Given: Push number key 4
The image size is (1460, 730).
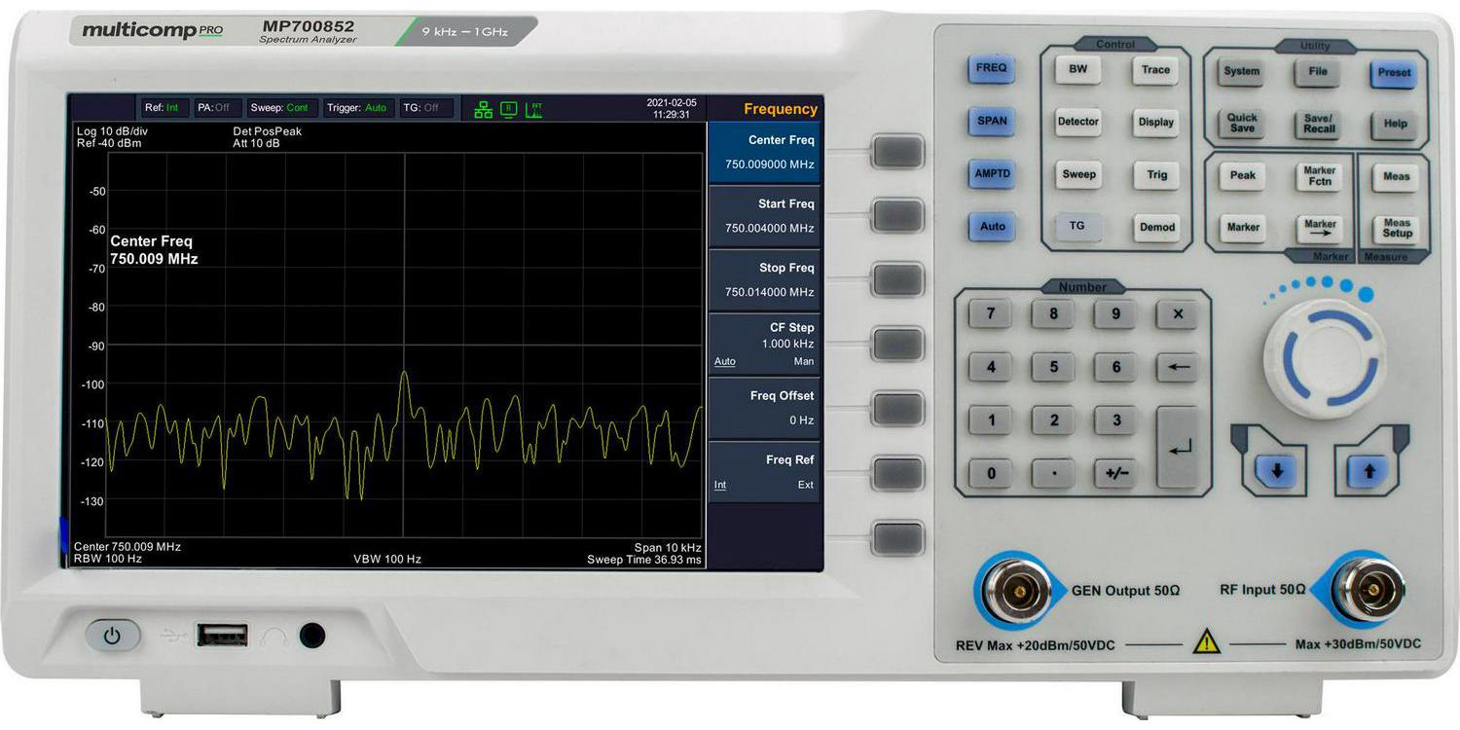Looking at the screenshot, I should tap(991, 368).
